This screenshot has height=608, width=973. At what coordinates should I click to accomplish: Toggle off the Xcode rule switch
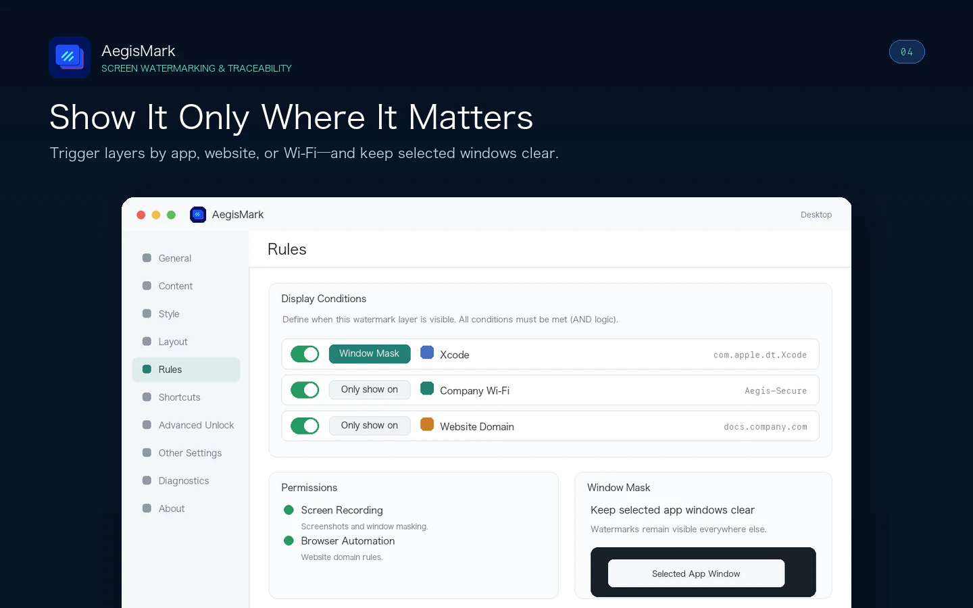305,354
